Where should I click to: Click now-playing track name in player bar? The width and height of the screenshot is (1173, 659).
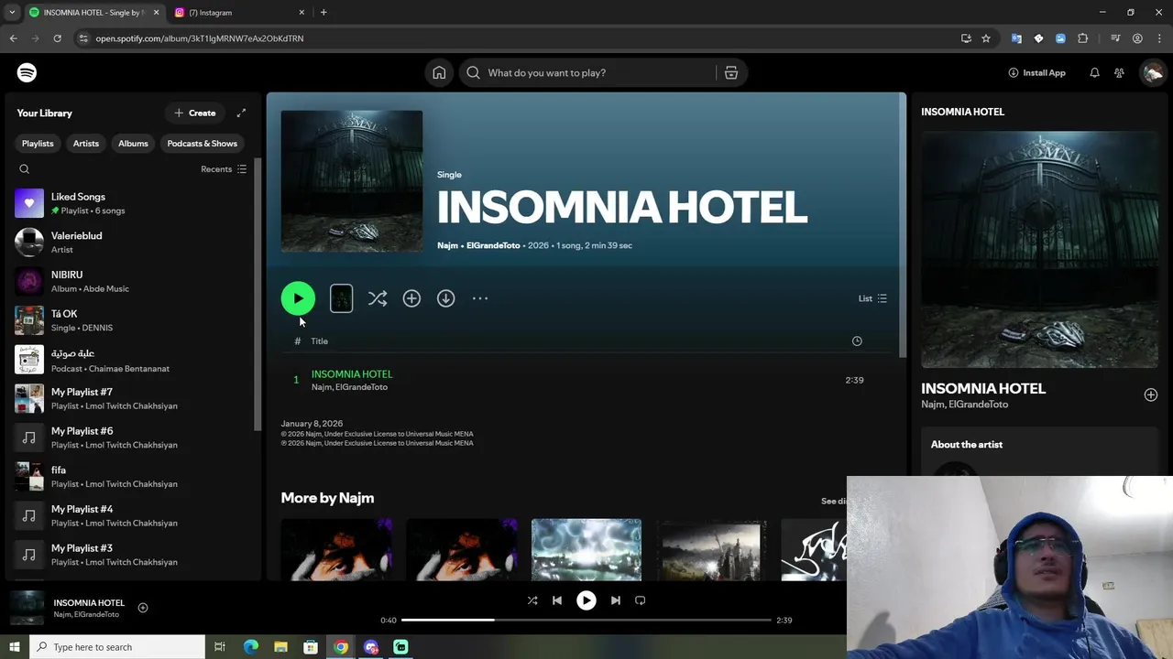(89, 602)
